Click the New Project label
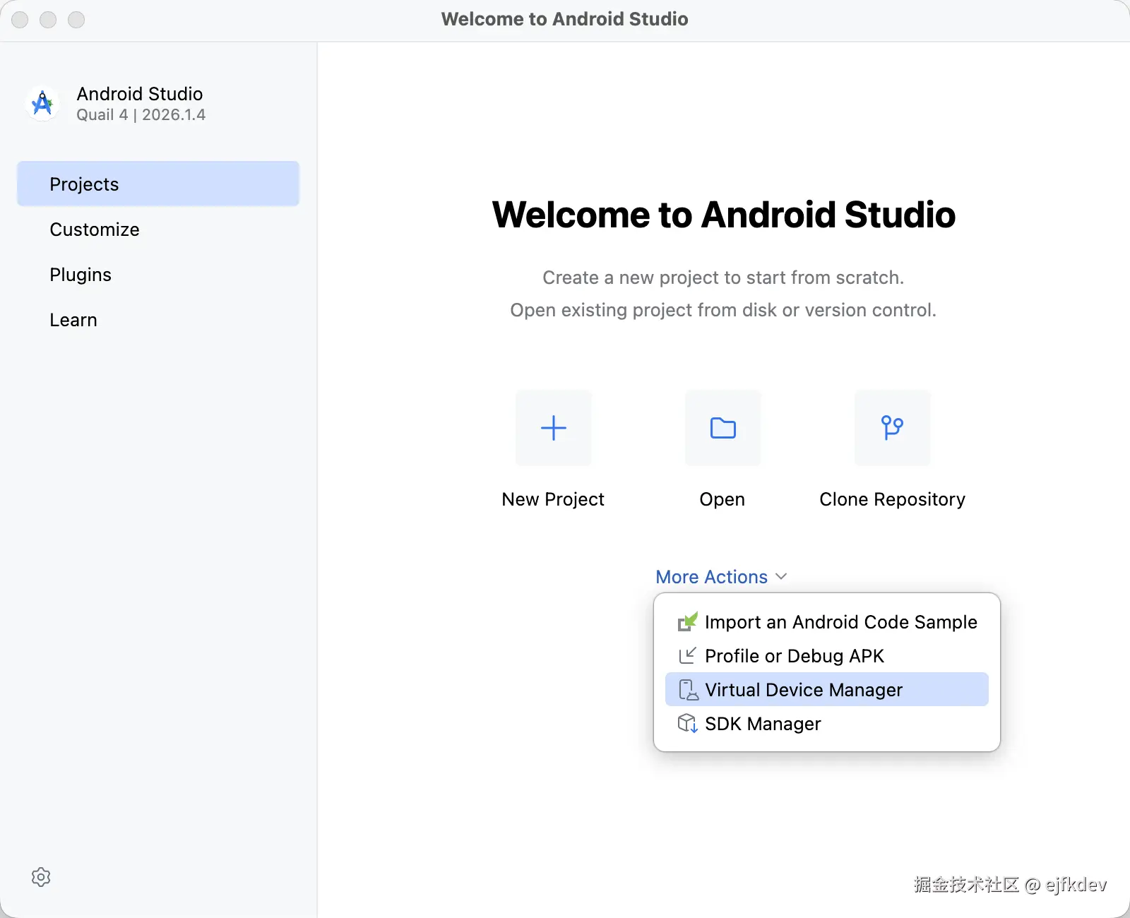 tap(553, 499)
